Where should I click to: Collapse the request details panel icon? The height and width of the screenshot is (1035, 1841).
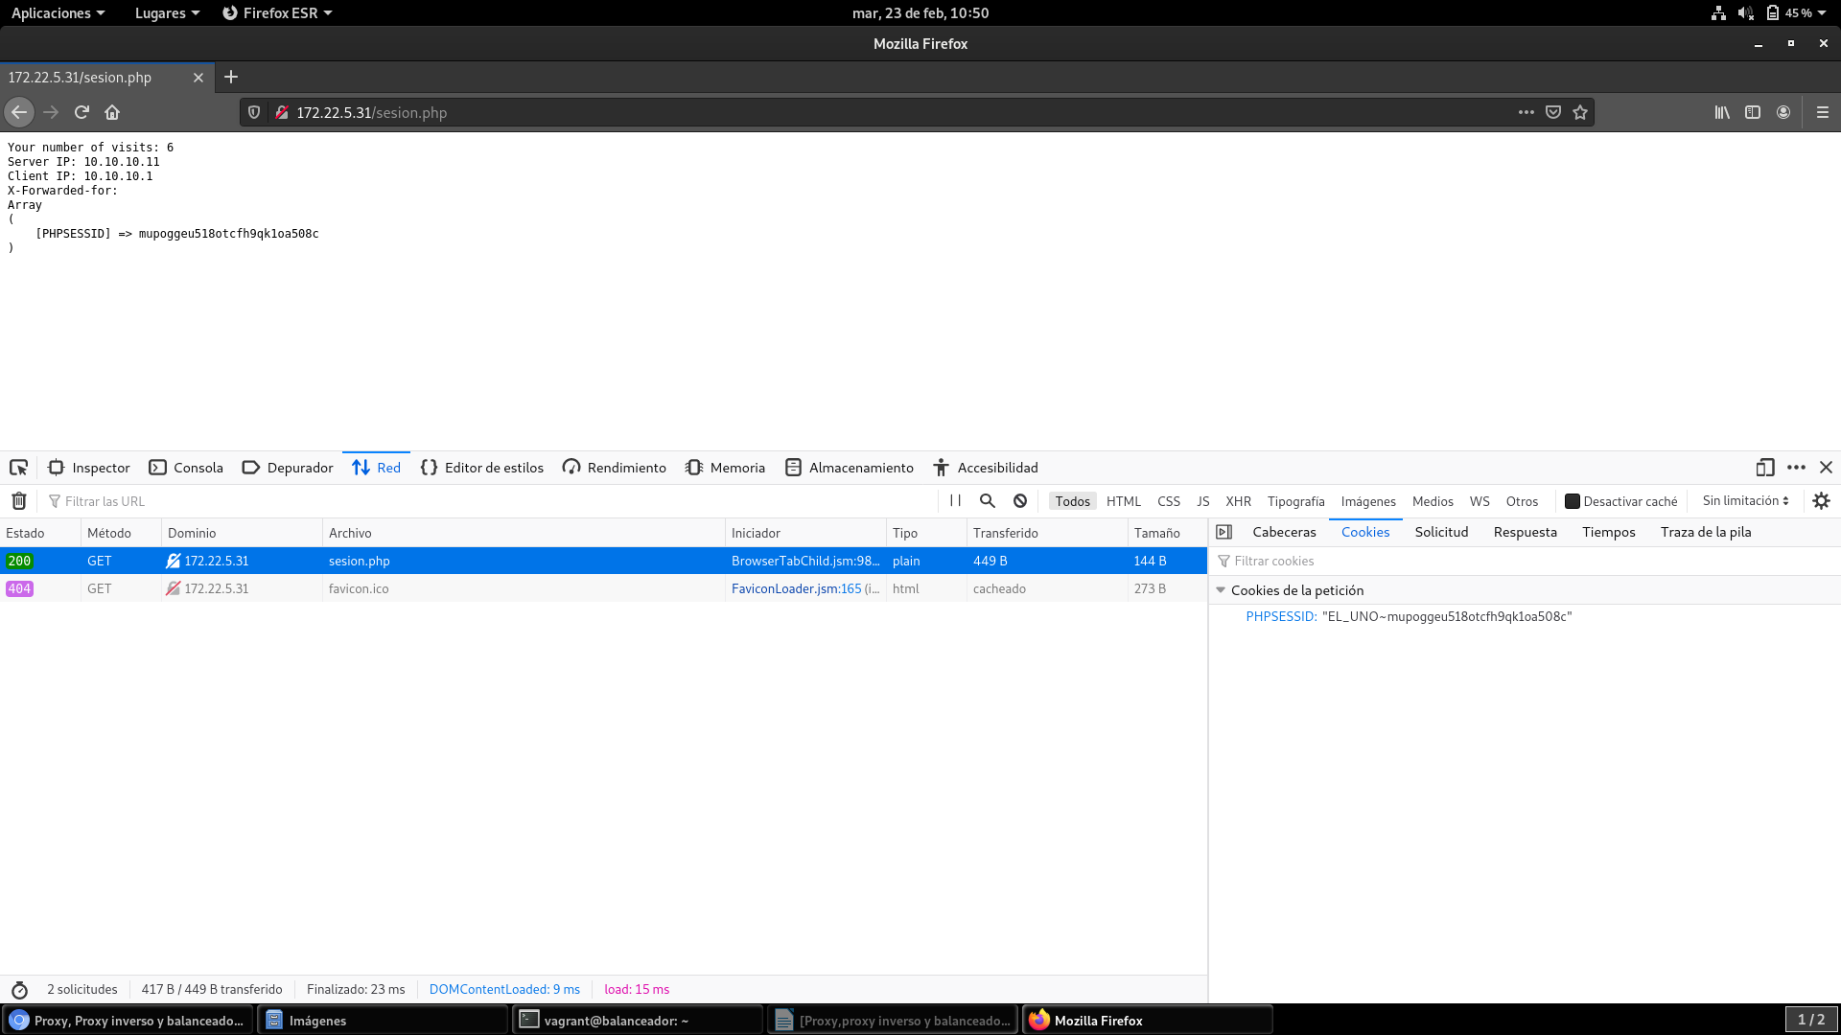(x=1223, y=532)
